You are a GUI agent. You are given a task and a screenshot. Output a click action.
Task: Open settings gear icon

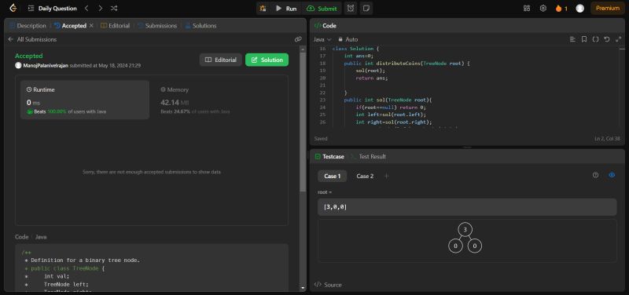tap(543, 8)
